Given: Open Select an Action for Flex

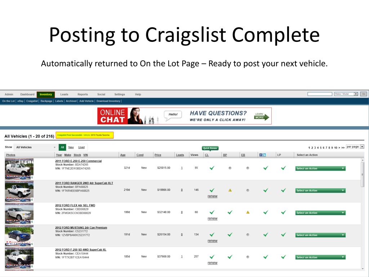Looking at the screenshot, I should 320,213.
